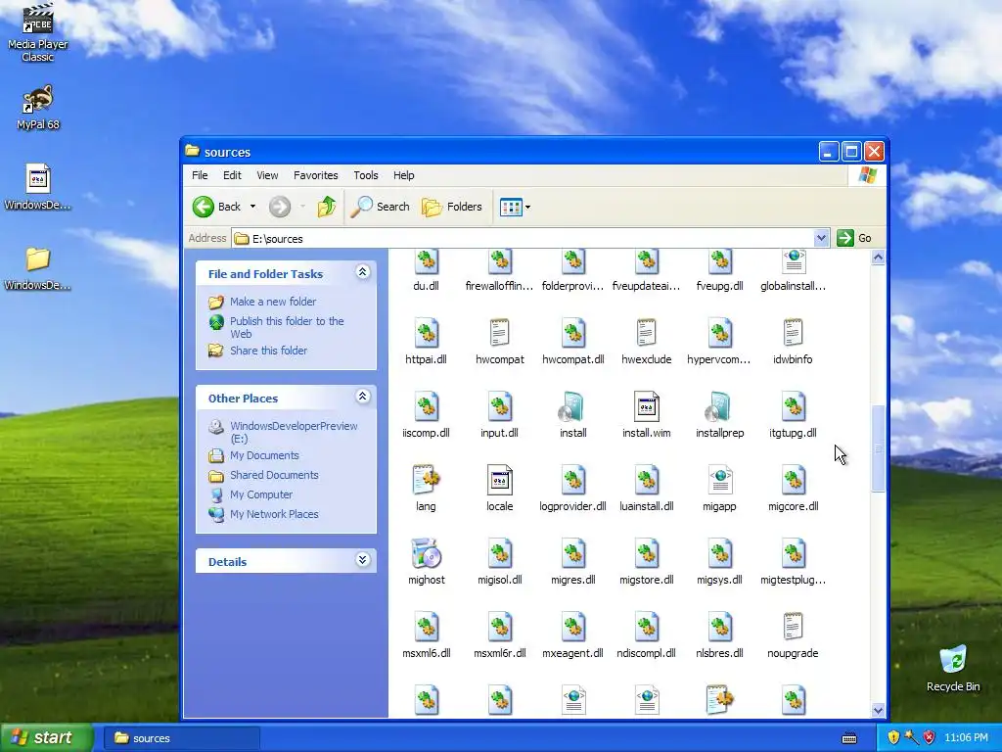Select the lang file icon
The width and height of the screenshot is (1002, 752).
[x=427, y=480]
